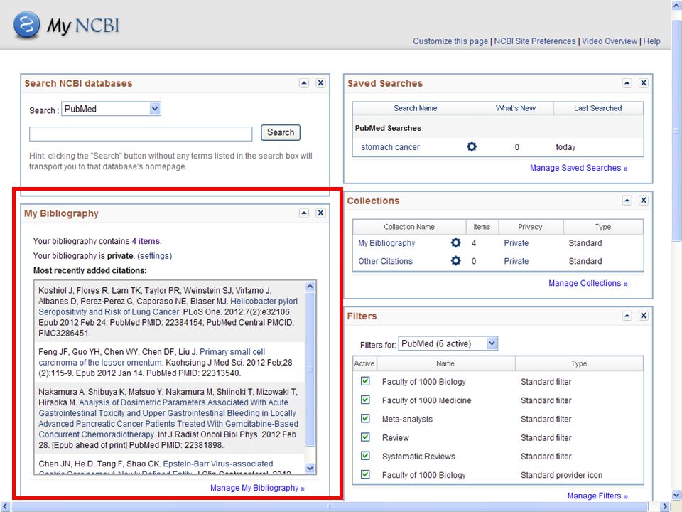The width and height of the screenshot is (682, 512).
Task: Click 'today' in Last Searched column
Action: 565,147
